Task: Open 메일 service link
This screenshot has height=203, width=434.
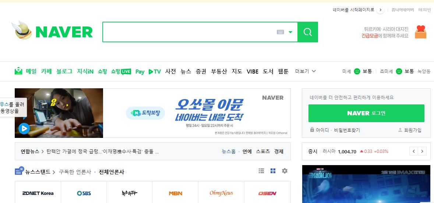Action: click(31, 71)
